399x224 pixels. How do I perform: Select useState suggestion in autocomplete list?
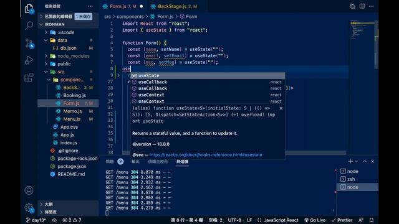click(208, 75)
